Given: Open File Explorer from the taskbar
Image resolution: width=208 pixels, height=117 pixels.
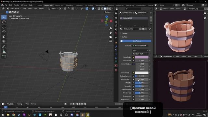Looking at the screenshot, I should coord(8,115).
